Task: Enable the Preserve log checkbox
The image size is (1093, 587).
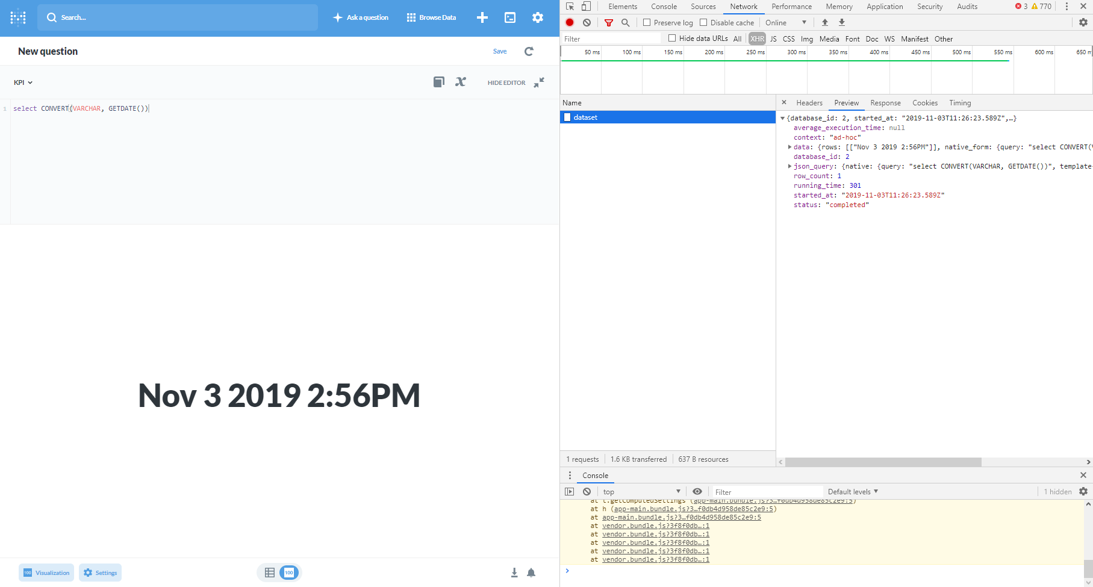Action: [647, 22]
